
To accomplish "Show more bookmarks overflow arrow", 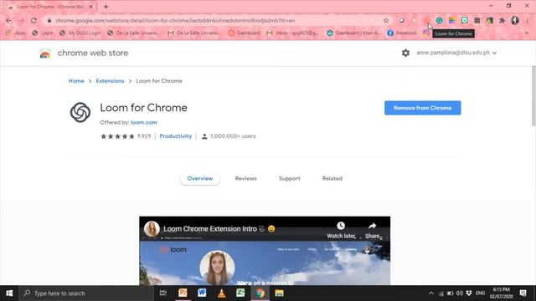I will 527,33.
